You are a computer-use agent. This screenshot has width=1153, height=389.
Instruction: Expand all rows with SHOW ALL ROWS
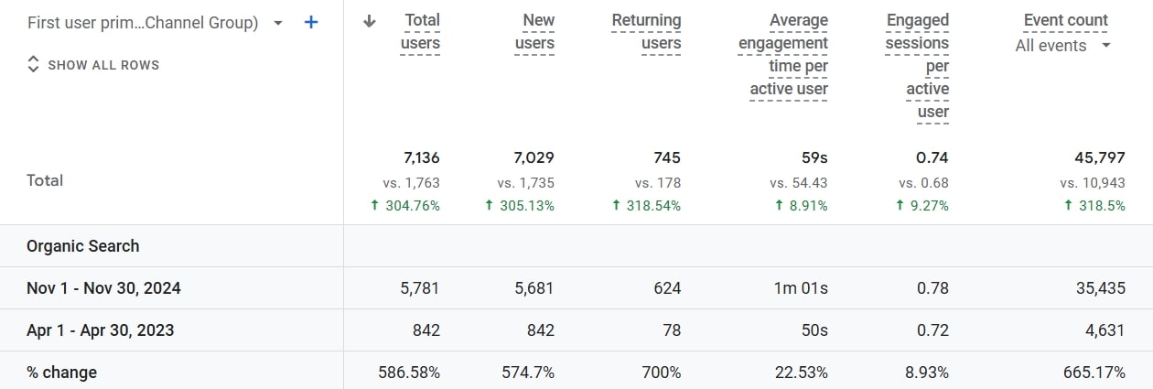pyautogui.click(x=103, y=65)
